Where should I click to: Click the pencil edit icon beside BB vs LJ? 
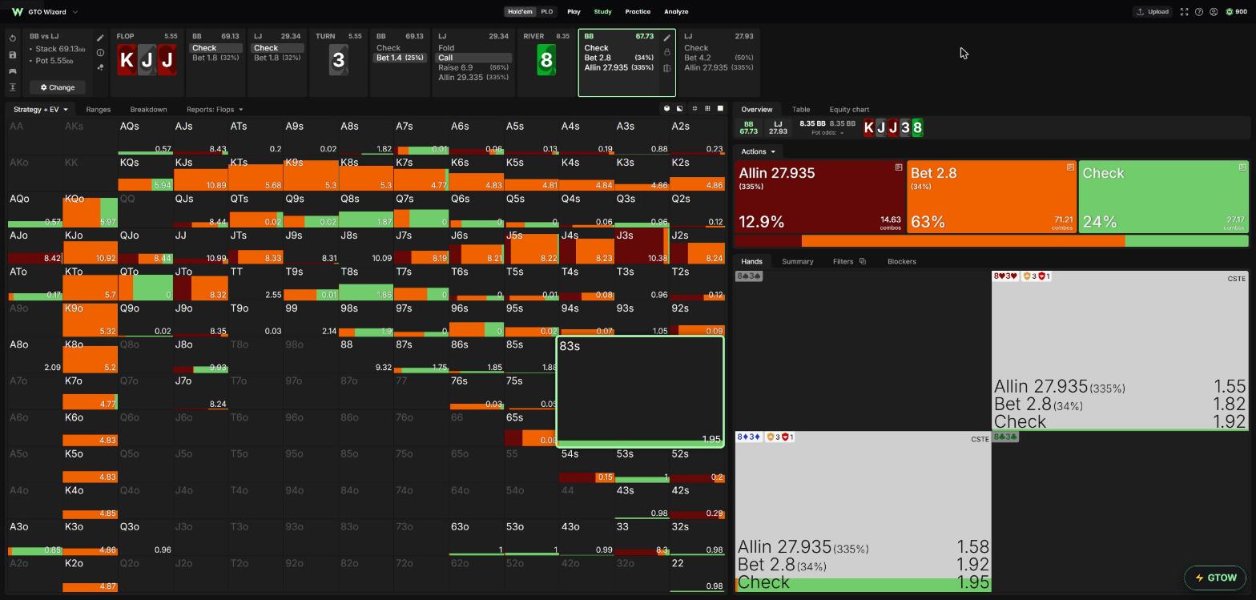[100, 38]
